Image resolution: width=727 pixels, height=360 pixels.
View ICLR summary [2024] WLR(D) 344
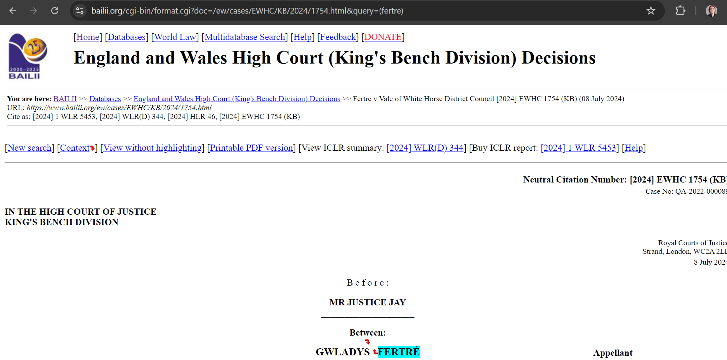(425, 148)
